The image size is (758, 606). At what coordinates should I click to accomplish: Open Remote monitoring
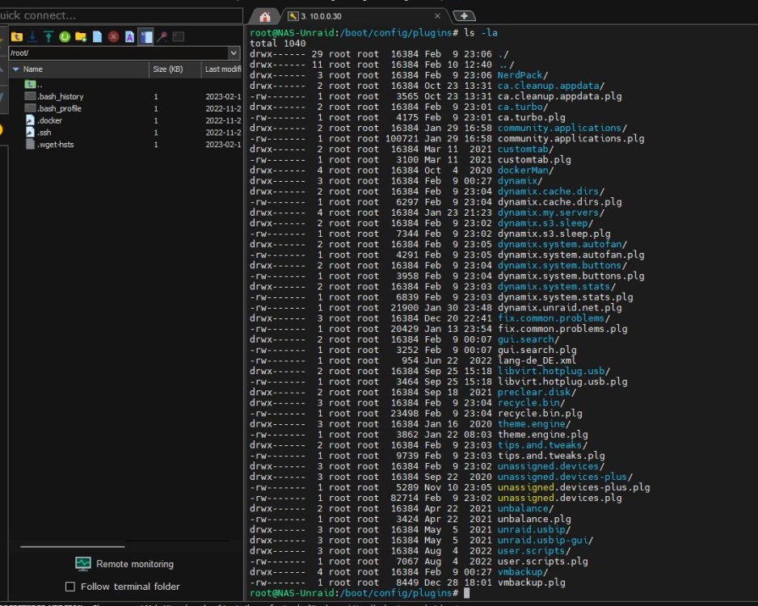pyautogui.click(x=124, y=563)
